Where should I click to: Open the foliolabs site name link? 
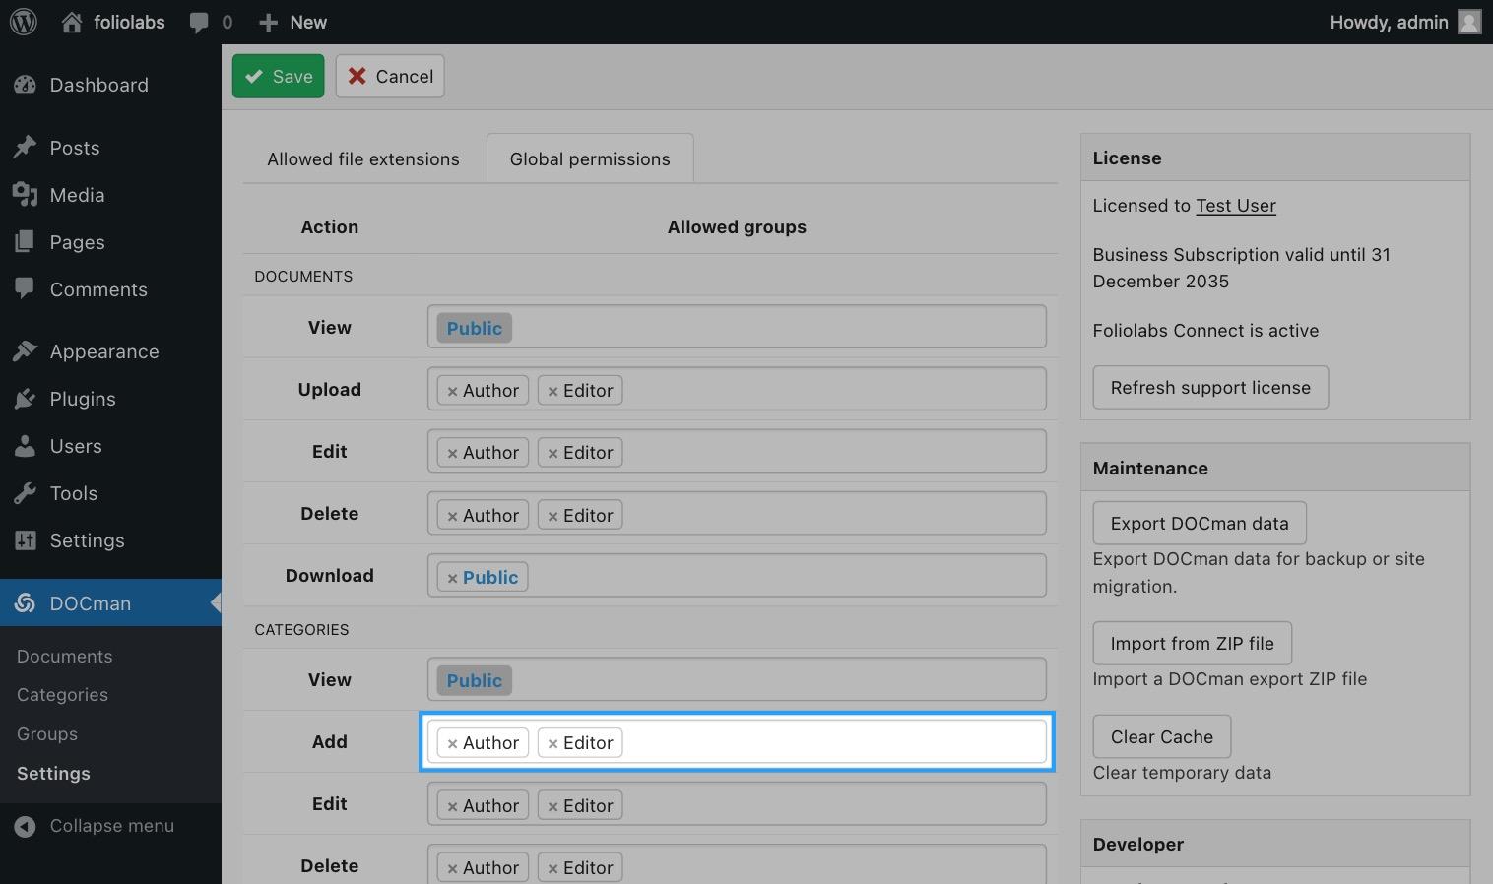(x=129, y=22)
